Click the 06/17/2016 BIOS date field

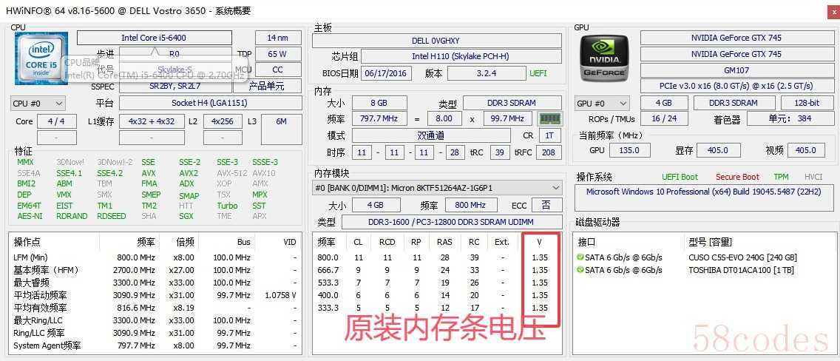(x=386, y=73)
